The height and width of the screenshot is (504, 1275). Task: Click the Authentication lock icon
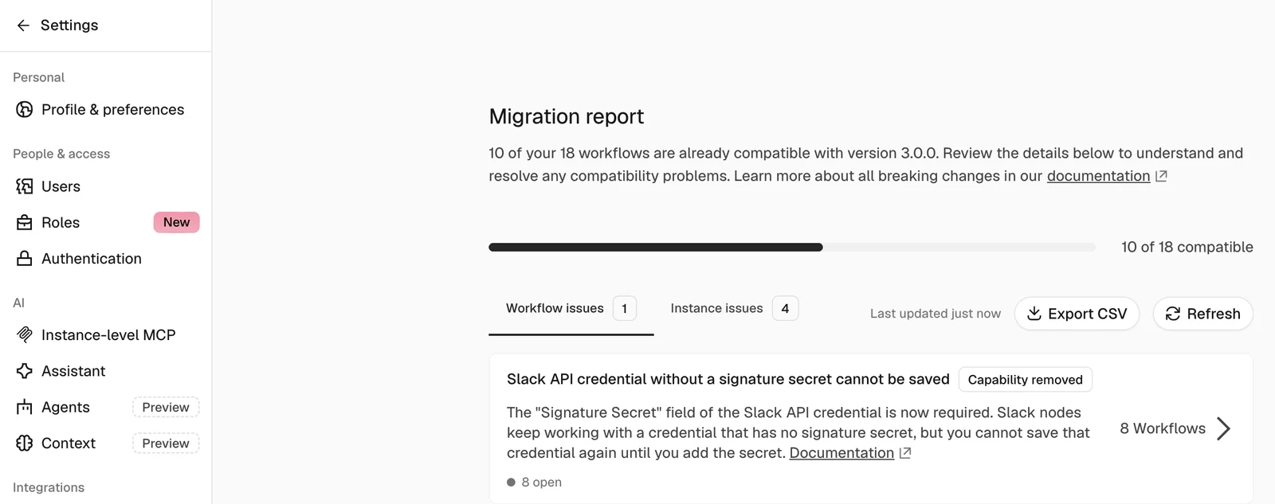(25, 258)
